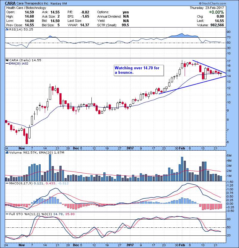Click the RSI(14) indicator icon
The width and height of the screenshot is (239, 248).
(7, 29)
